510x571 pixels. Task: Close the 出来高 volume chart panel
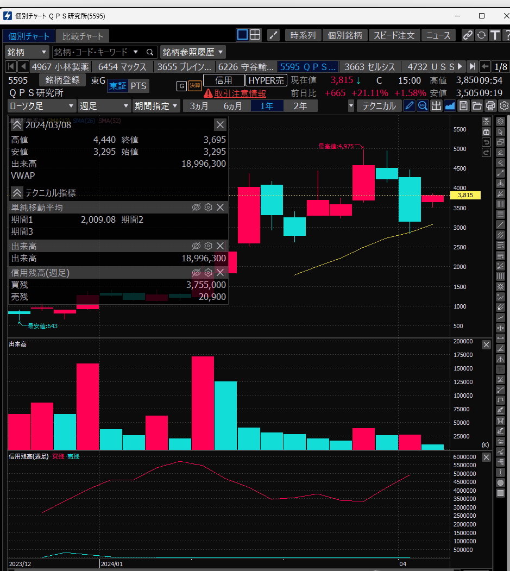[486, 345]
